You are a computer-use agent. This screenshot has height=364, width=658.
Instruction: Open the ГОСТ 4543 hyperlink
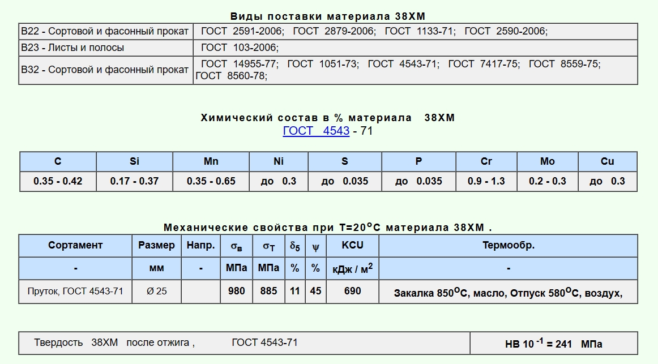[316, 131]
